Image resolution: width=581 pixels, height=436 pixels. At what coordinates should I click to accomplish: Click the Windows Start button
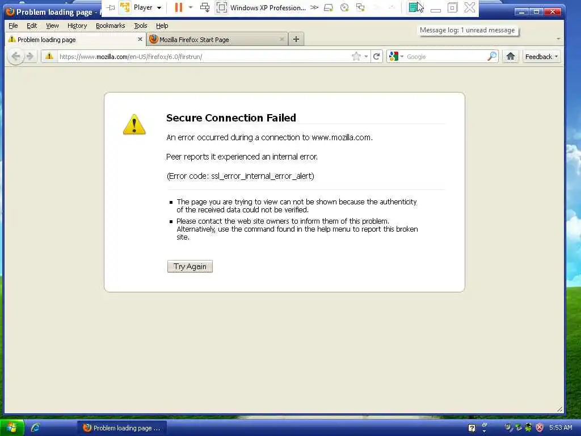(x=12, y=428)
